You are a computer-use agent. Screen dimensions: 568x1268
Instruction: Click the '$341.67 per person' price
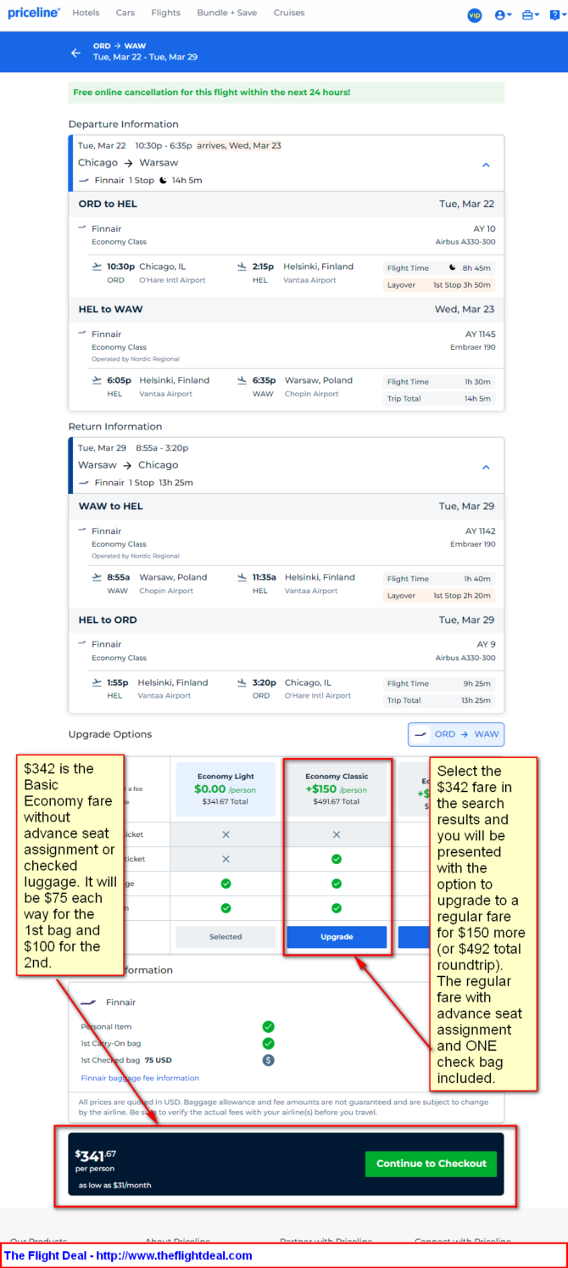(96, 1159)
